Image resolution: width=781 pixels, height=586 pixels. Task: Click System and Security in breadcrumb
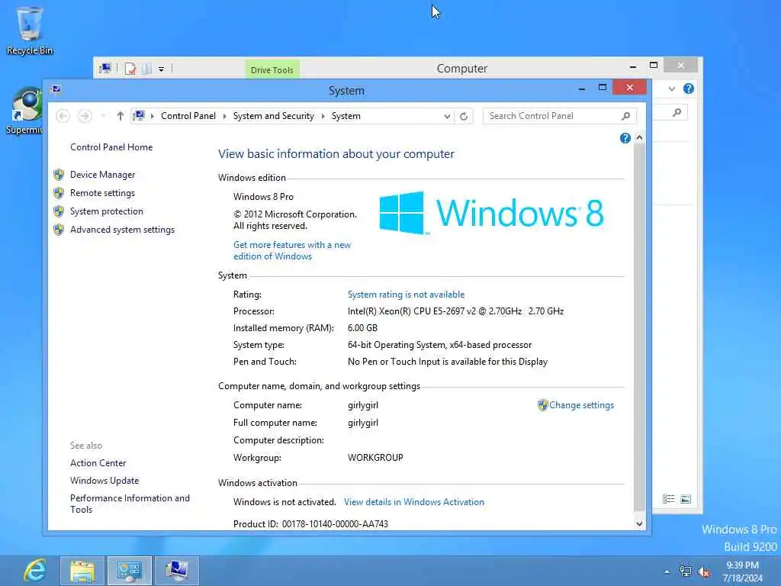click(274, 116)
